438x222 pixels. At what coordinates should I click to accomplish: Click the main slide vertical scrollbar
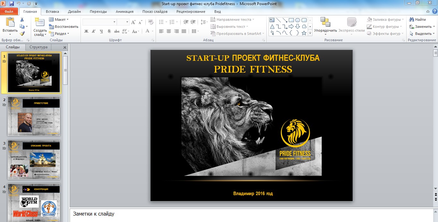pyautogui.click(x=435, y=53)
